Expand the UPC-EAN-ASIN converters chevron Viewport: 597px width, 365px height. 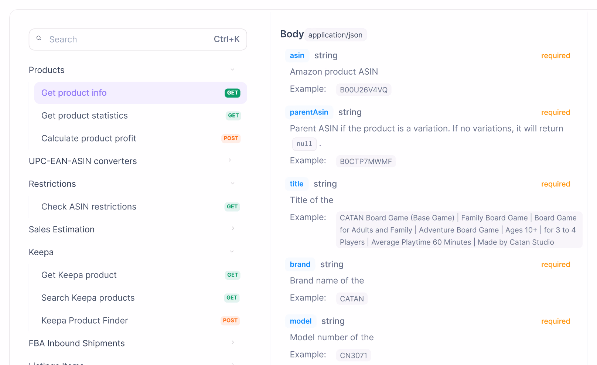click(x=230, y=160)
